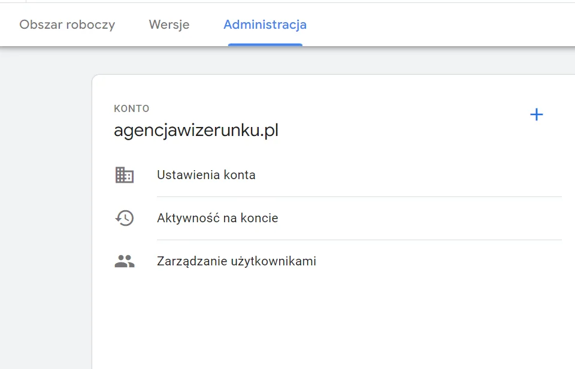The height and width of the screenshot is (369, 575).
Task: Open the Wersje tab
Action: 169,25
